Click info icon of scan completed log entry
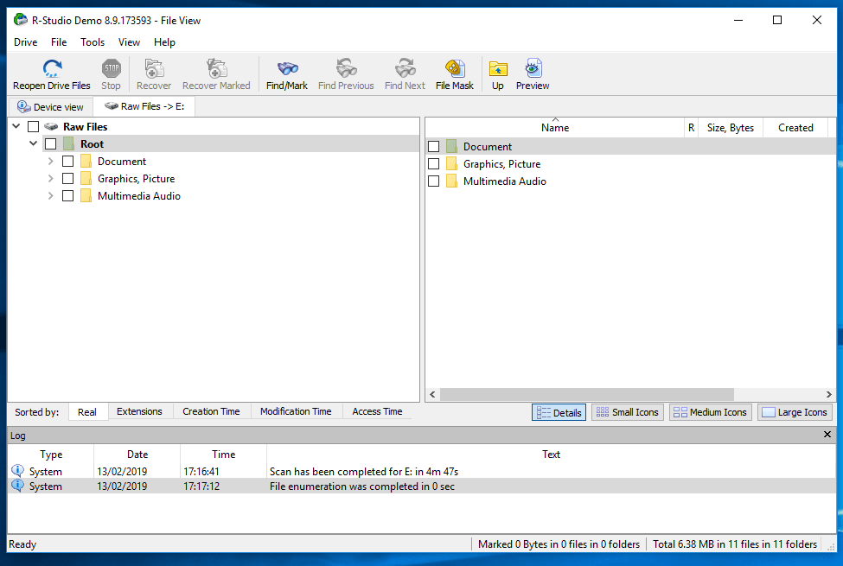Image resolution: width=843 pixels, height=566 pixels. pos(18,471)
